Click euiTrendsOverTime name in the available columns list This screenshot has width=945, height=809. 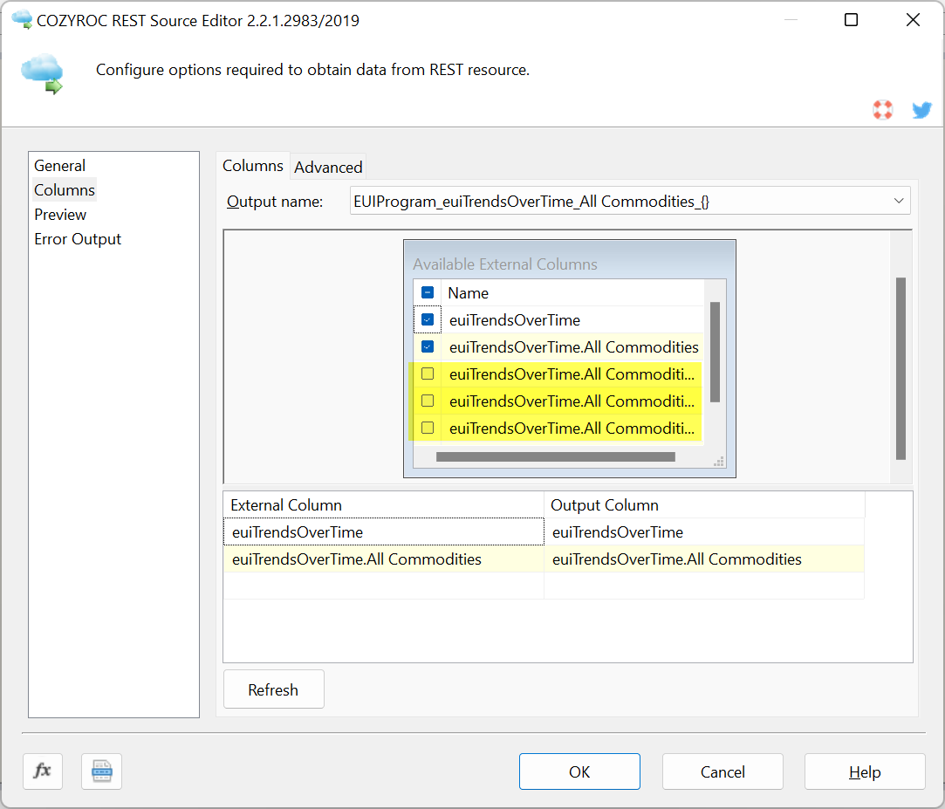pos(515,320)
